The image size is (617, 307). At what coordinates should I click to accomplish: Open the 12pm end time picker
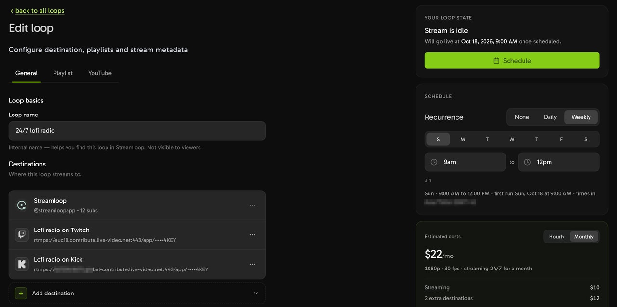tap(559, 162)
